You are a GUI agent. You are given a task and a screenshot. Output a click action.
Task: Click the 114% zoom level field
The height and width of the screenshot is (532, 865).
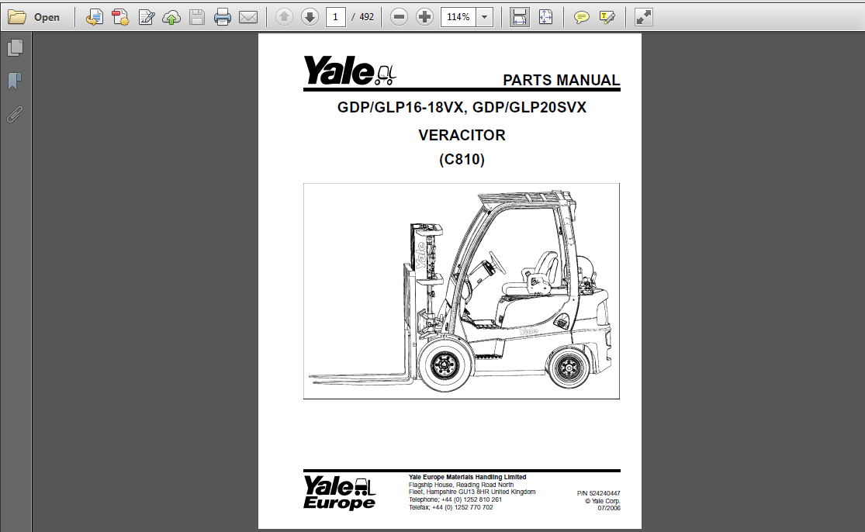pos(458,17)
